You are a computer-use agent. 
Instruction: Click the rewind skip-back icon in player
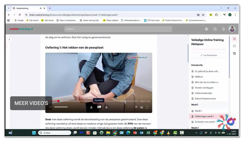(x=91, y=107)
